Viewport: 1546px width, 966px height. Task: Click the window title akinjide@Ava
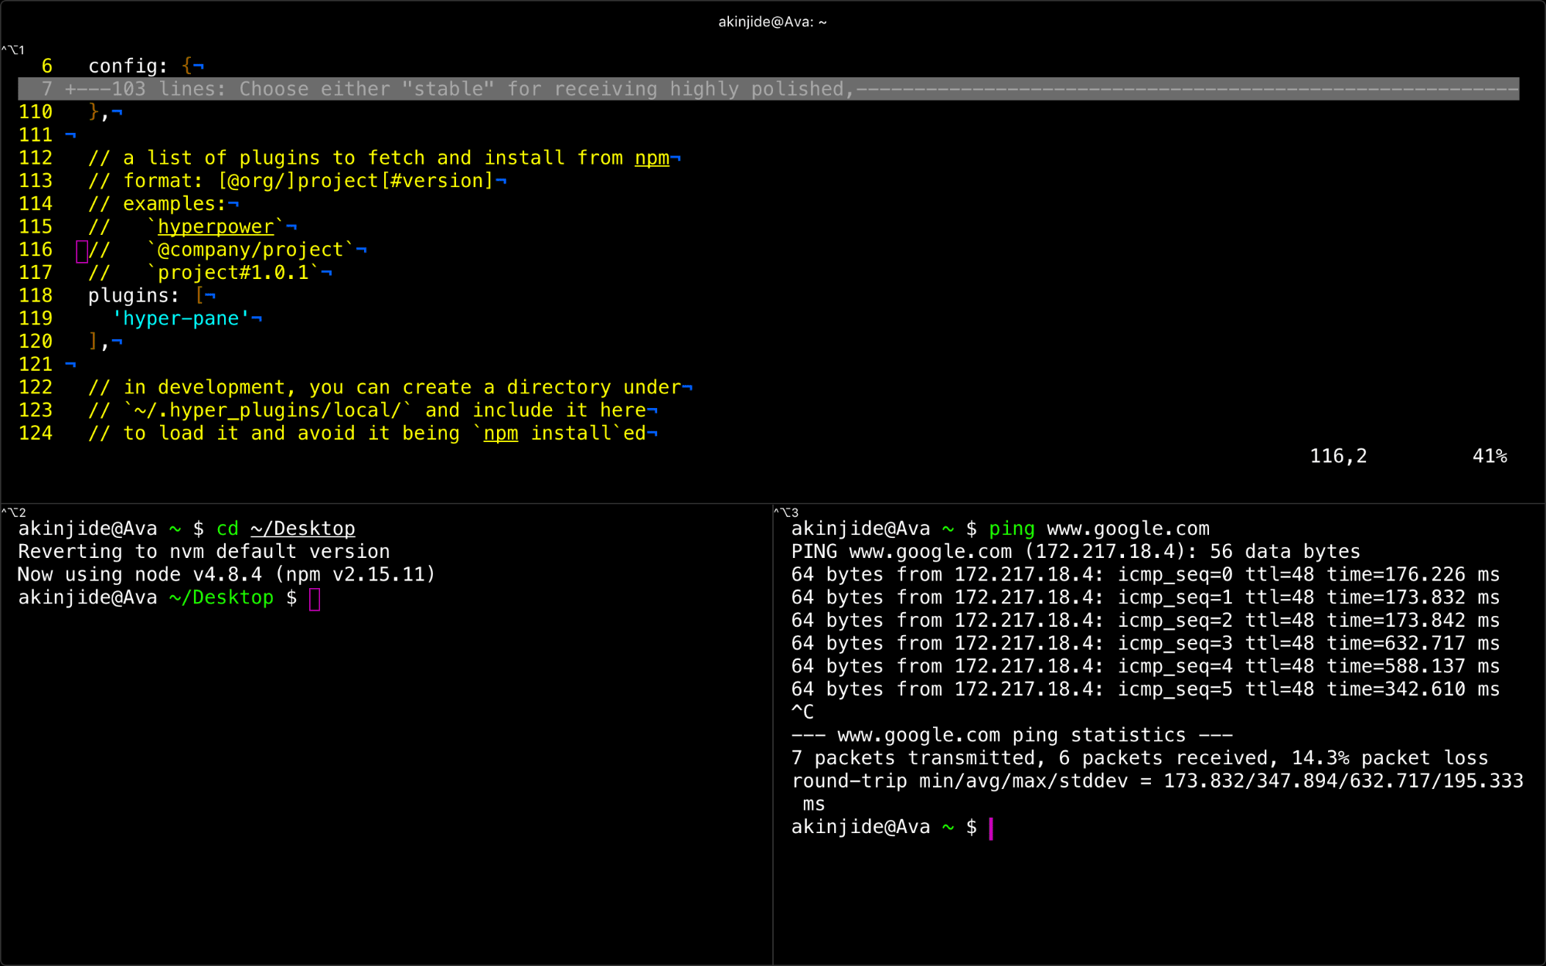pos(772,22)
